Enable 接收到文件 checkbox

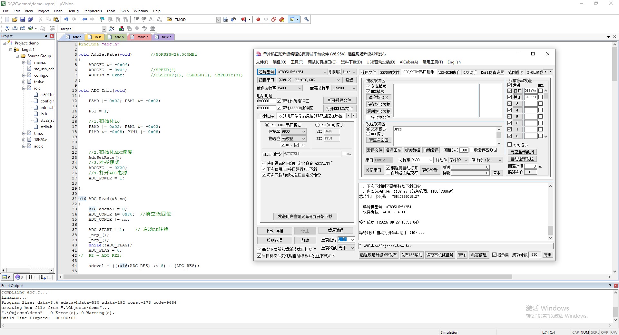click(x=368, y=117)
